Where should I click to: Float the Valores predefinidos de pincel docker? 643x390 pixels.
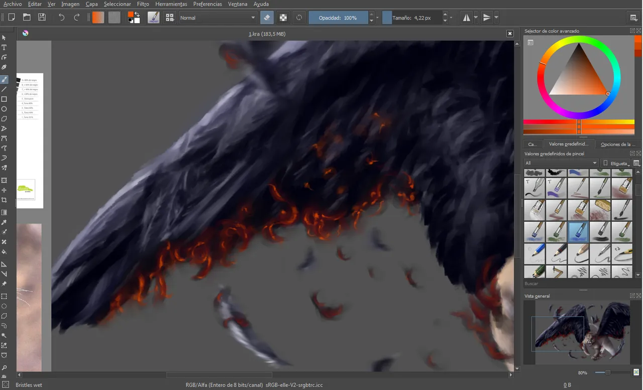[x=632, y=154]
